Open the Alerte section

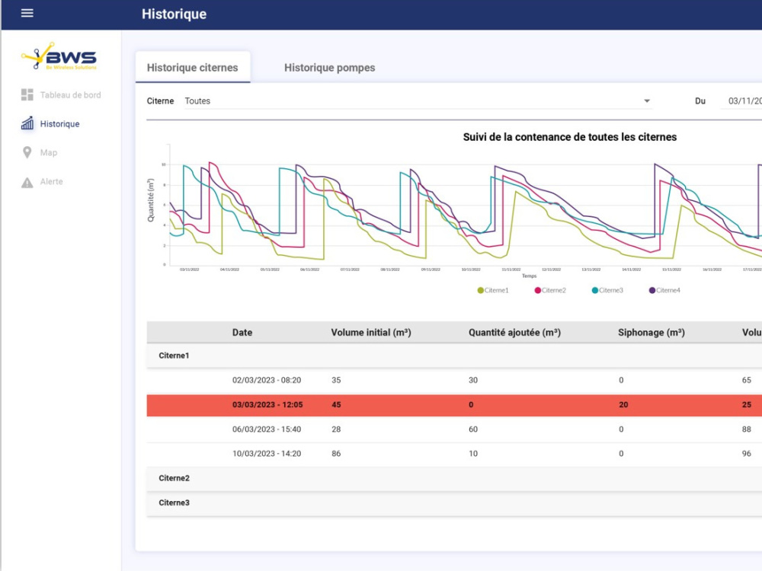[x=52, y=182]
